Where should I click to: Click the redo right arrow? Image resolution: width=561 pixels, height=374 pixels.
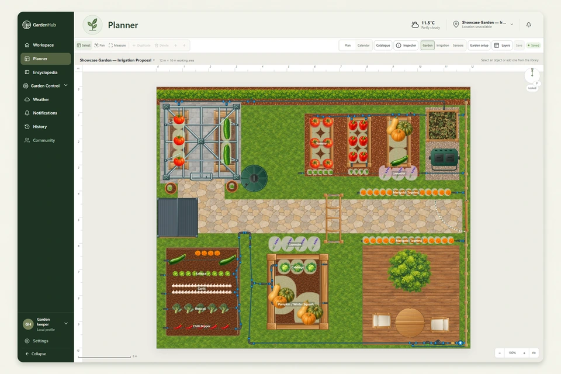click(184, 46)
